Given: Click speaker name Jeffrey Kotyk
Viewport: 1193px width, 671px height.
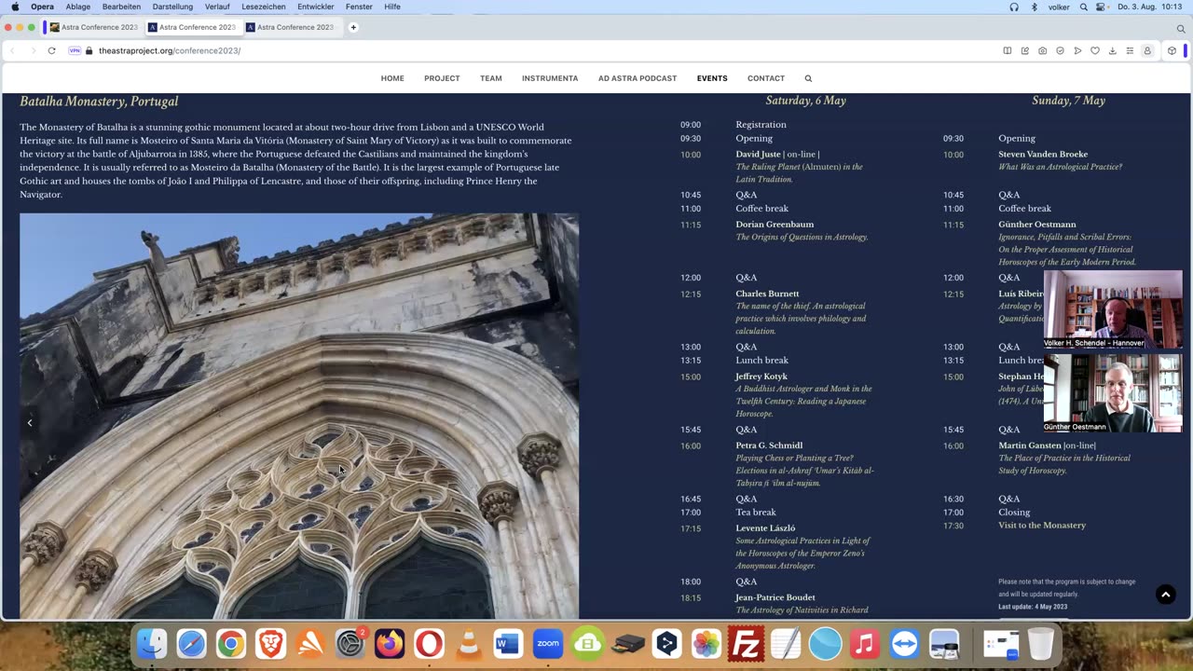Looking at the screenshot, I should pos(761,377).
